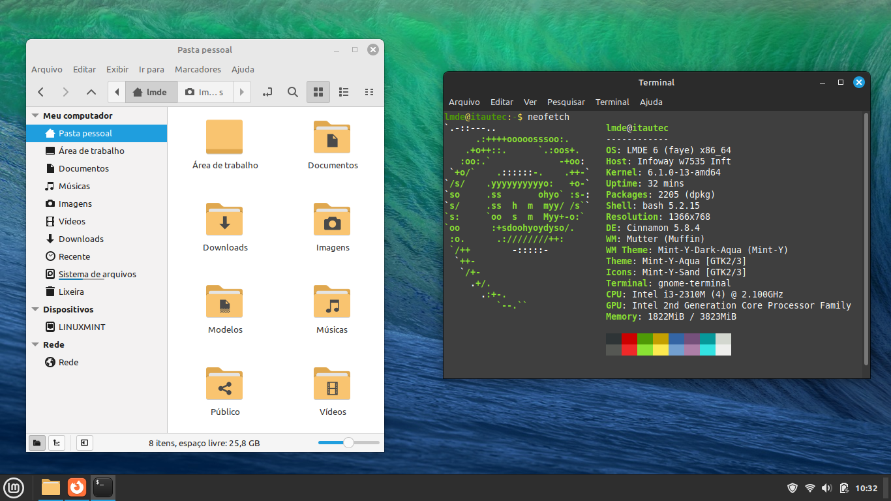Show places sidebar button in status bar
This screenshot has width=891, height=501.
click(37, 443)
